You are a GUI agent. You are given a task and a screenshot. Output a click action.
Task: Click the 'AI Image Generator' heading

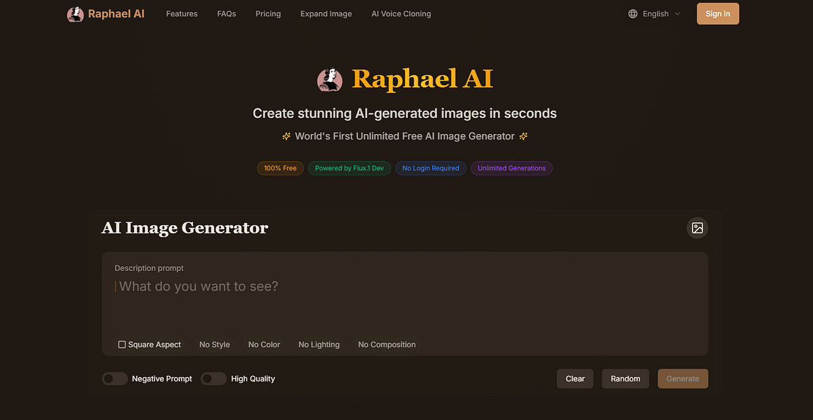tap(185, 228)
